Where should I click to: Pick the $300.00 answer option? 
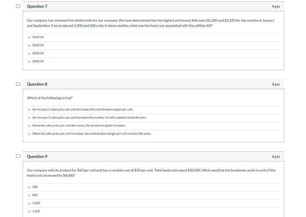tap(29, 53)
